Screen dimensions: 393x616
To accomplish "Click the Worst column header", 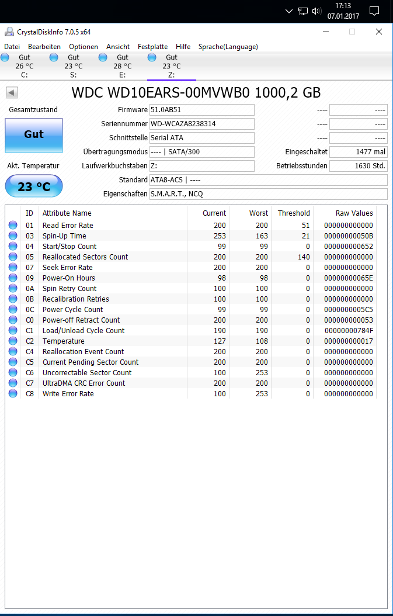I will 259,213.
